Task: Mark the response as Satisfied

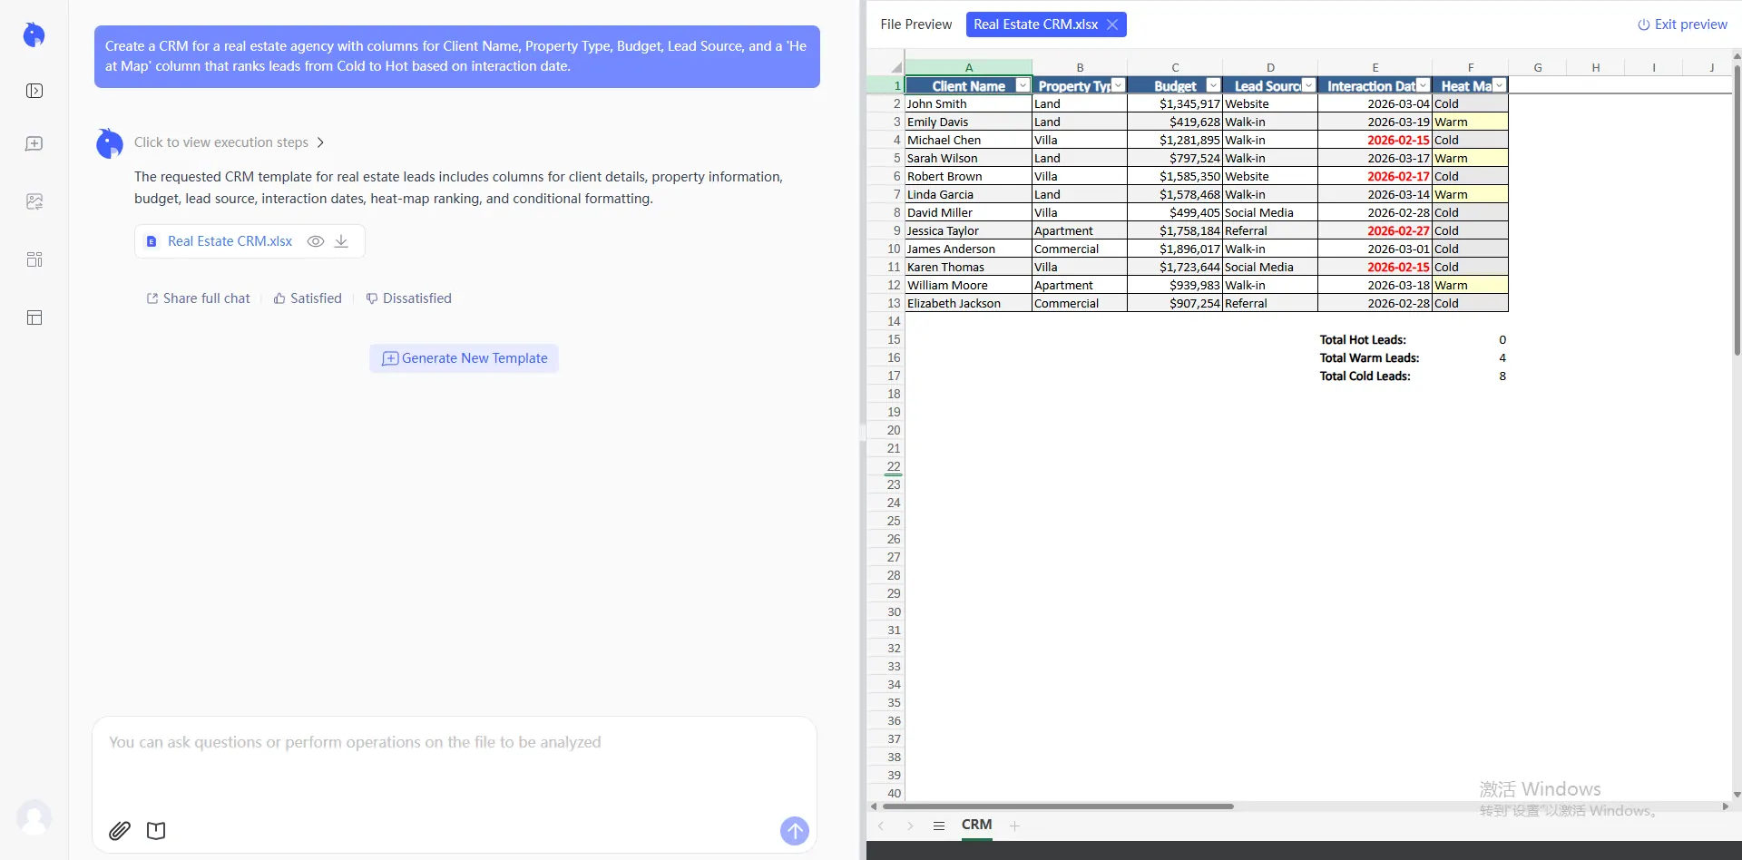Action: pos(308,298)
